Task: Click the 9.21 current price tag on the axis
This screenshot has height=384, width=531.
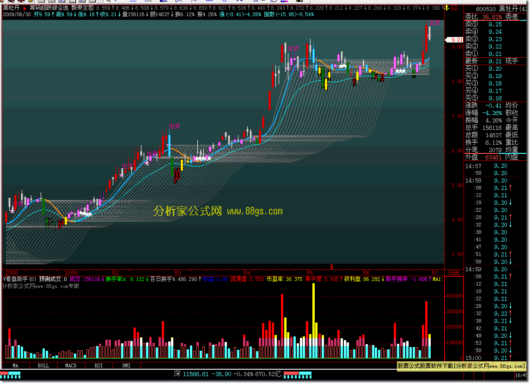Action: pos(454,40)
